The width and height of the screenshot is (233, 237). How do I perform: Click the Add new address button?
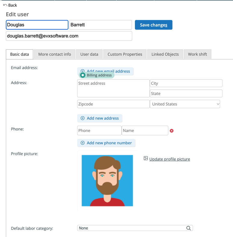tap(100, 118)
